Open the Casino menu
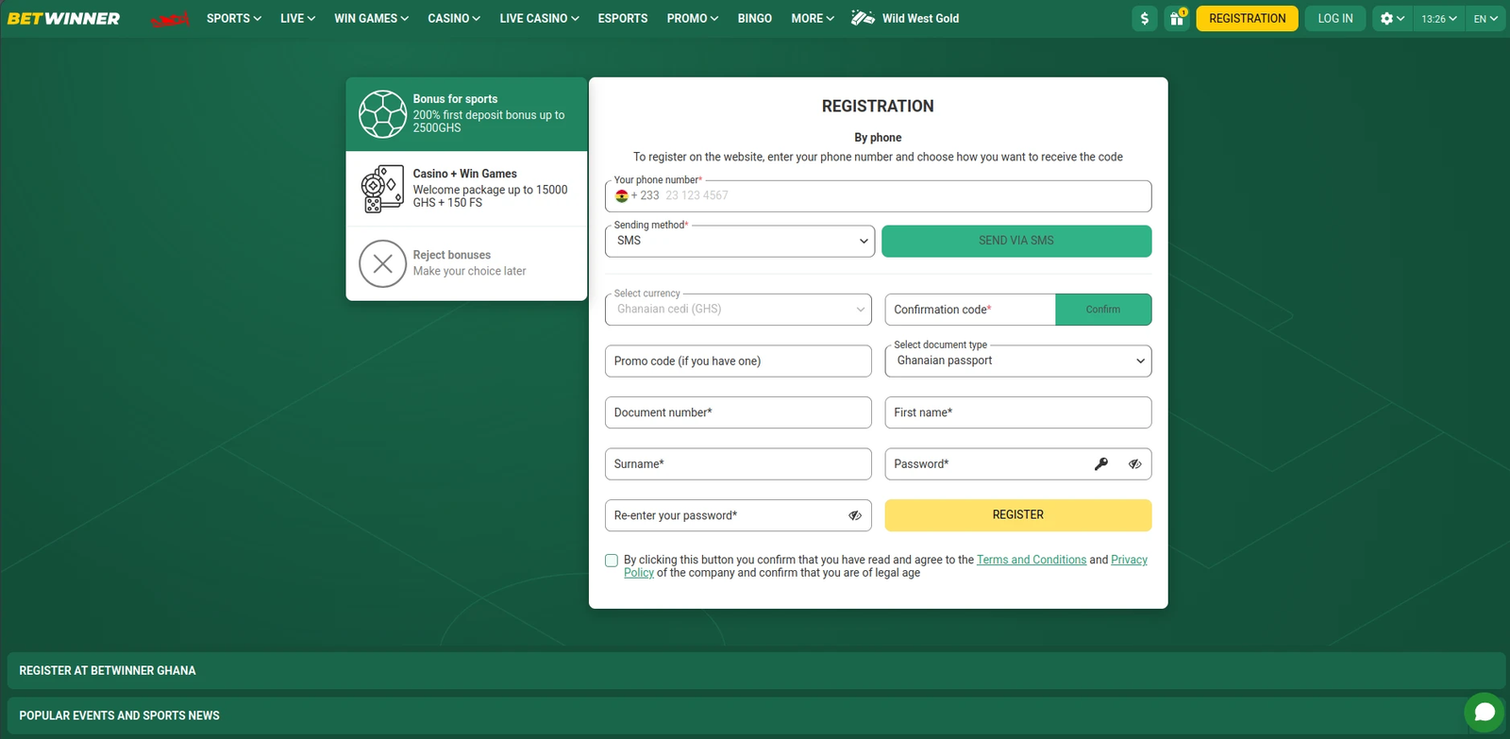The image size is (1510, 739). pyautogui.click(x=454, y=19)
